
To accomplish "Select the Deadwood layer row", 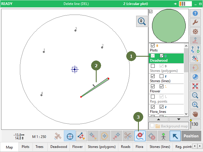I will click(x=166, y=58).
